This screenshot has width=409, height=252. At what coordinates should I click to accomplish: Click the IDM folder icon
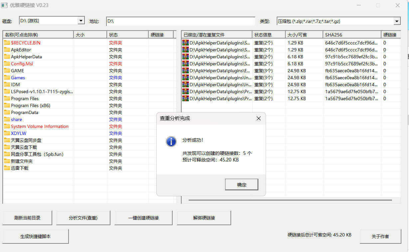[7, 85]
